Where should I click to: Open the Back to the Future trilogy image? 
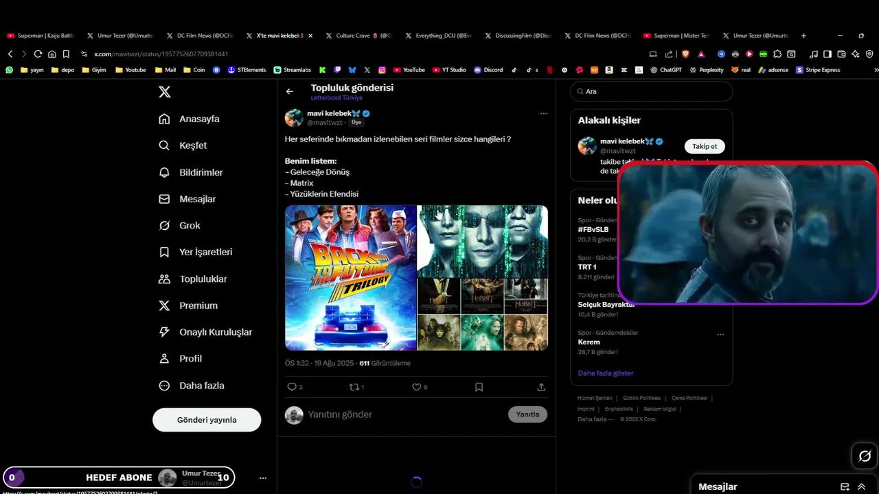tap(350, 278)
